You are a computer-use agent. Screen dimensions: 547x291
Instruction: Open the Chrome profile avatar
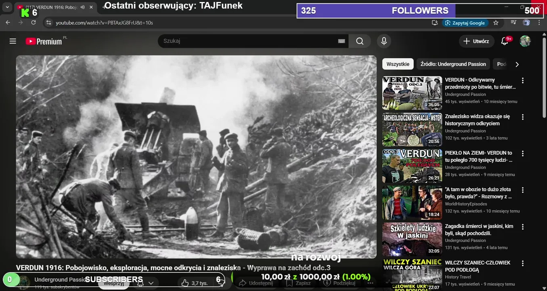click(526, 23)
